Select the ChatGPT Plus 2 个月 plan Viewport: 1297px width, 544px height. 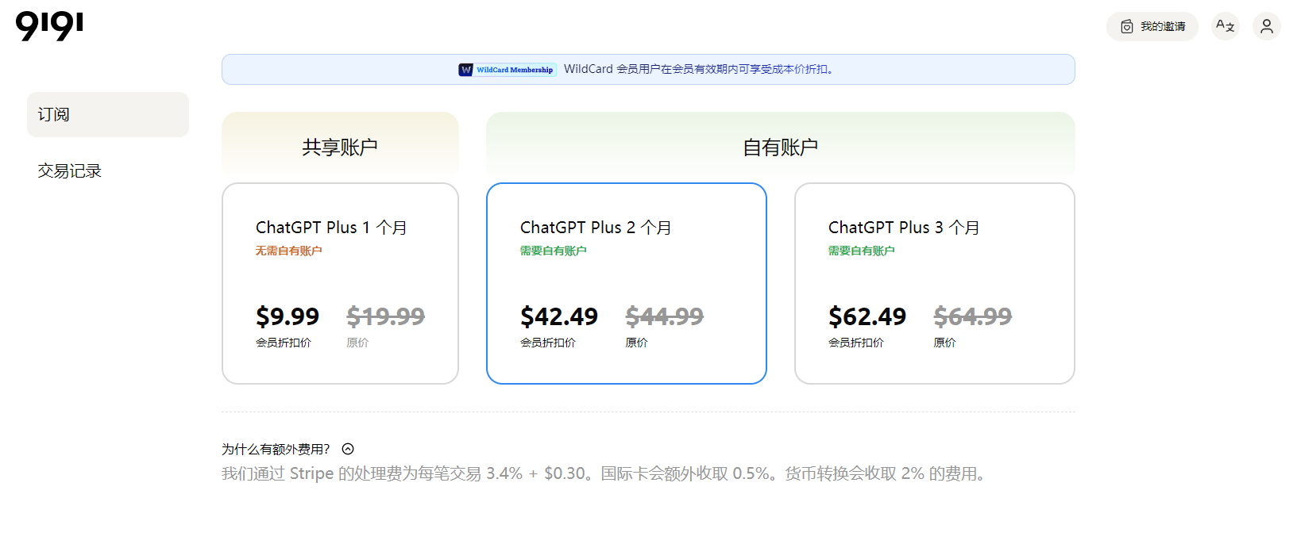tap(626, 283)
